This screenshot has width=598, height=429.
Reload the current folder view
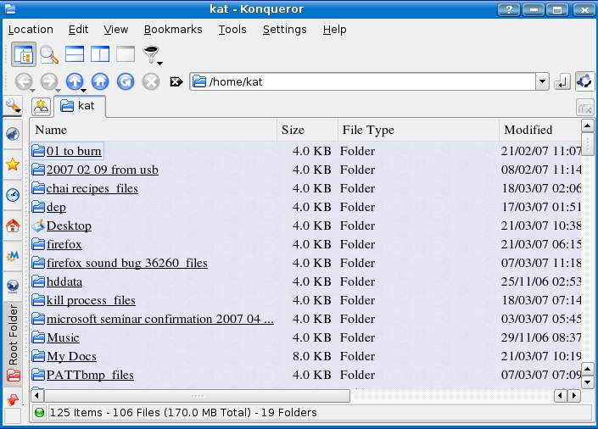coord(126,81)
